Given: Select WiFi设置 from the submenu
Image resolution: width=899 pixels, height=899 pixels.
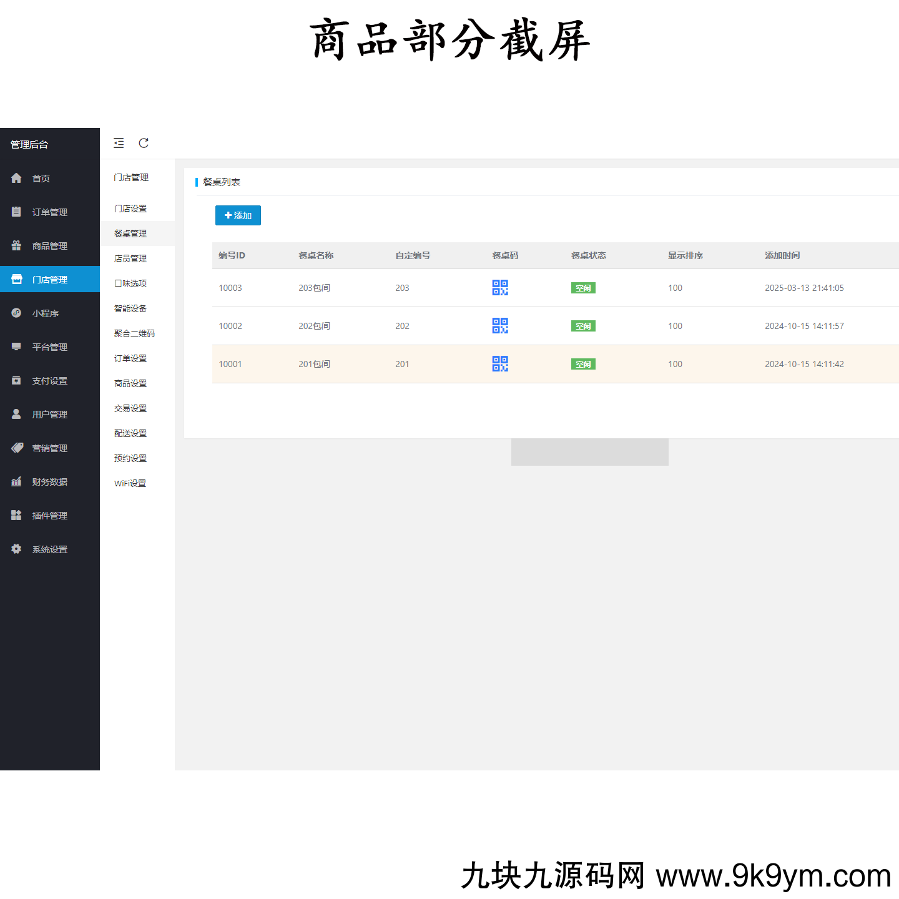Looking at the screenshot, I should [x=130, y=483].
